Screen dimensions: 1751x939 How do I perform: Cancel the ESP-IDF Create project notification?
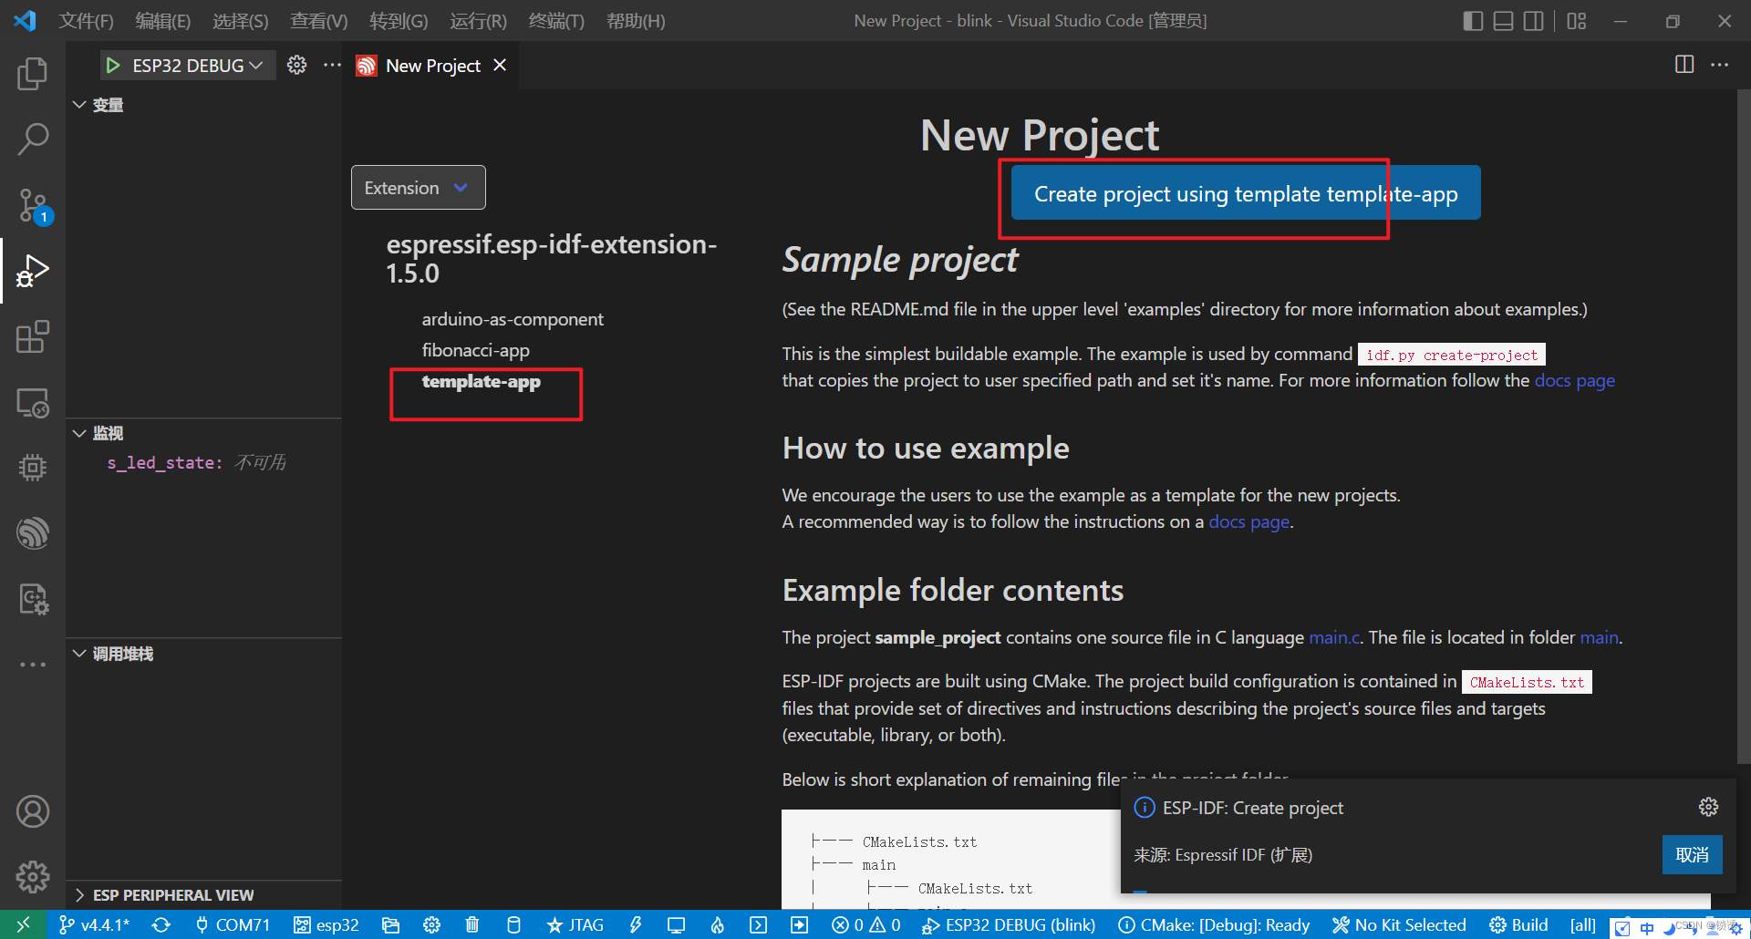pyautogui.click(x=1692, y=855)
